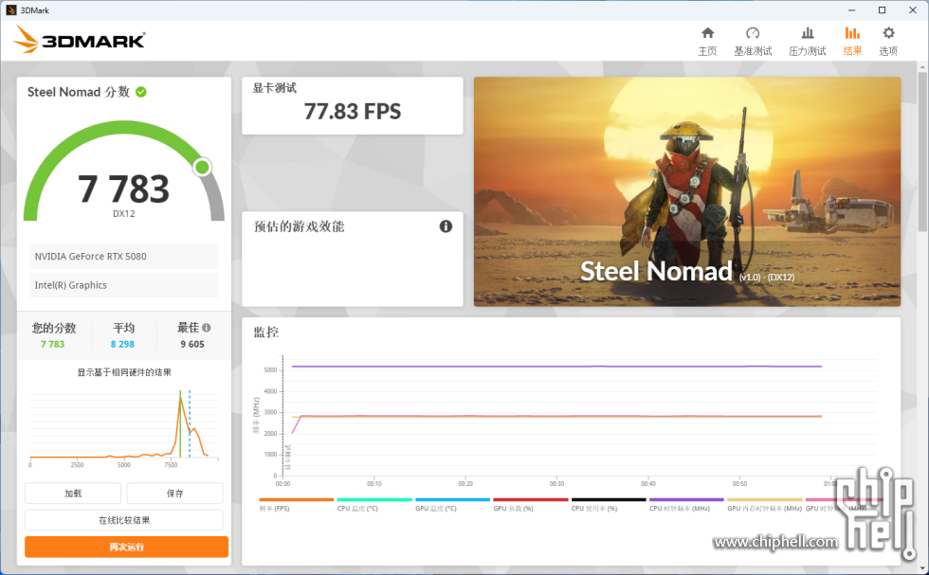Maximize the 3DMark window
The image size is (929, 575).
click(883, 10)
